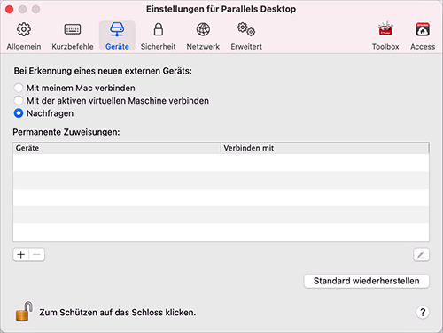
Task: Add a permanent assignment with plus button
Action: 21,254
